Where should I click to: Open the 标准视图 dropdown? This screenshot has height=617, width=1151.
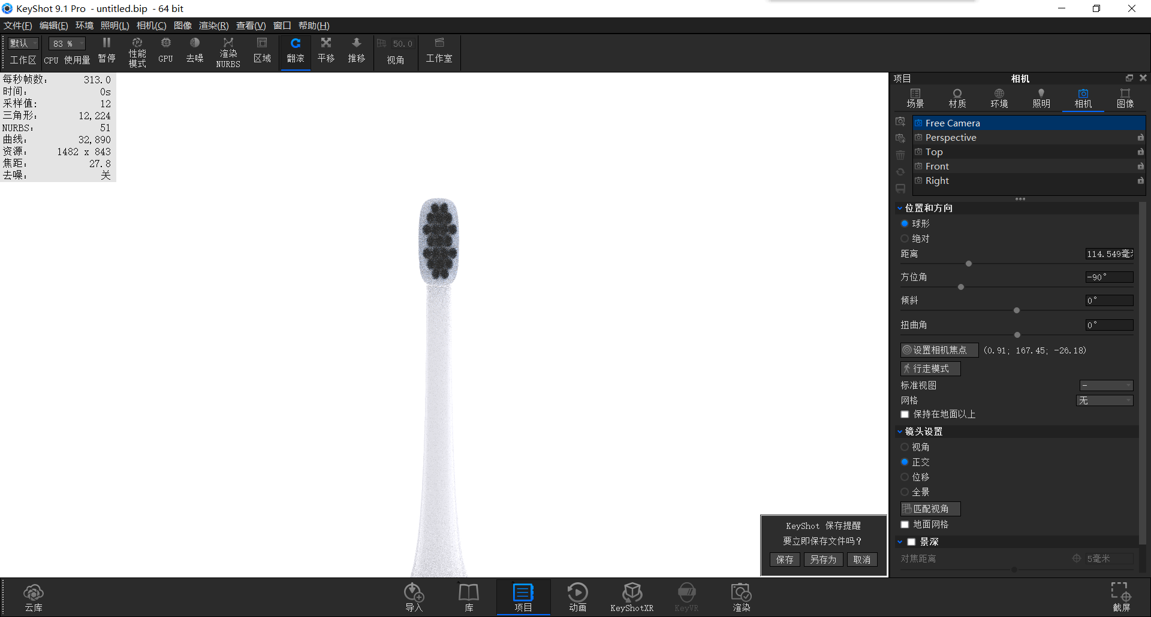pyautogui.click(x=1106, y=385)
